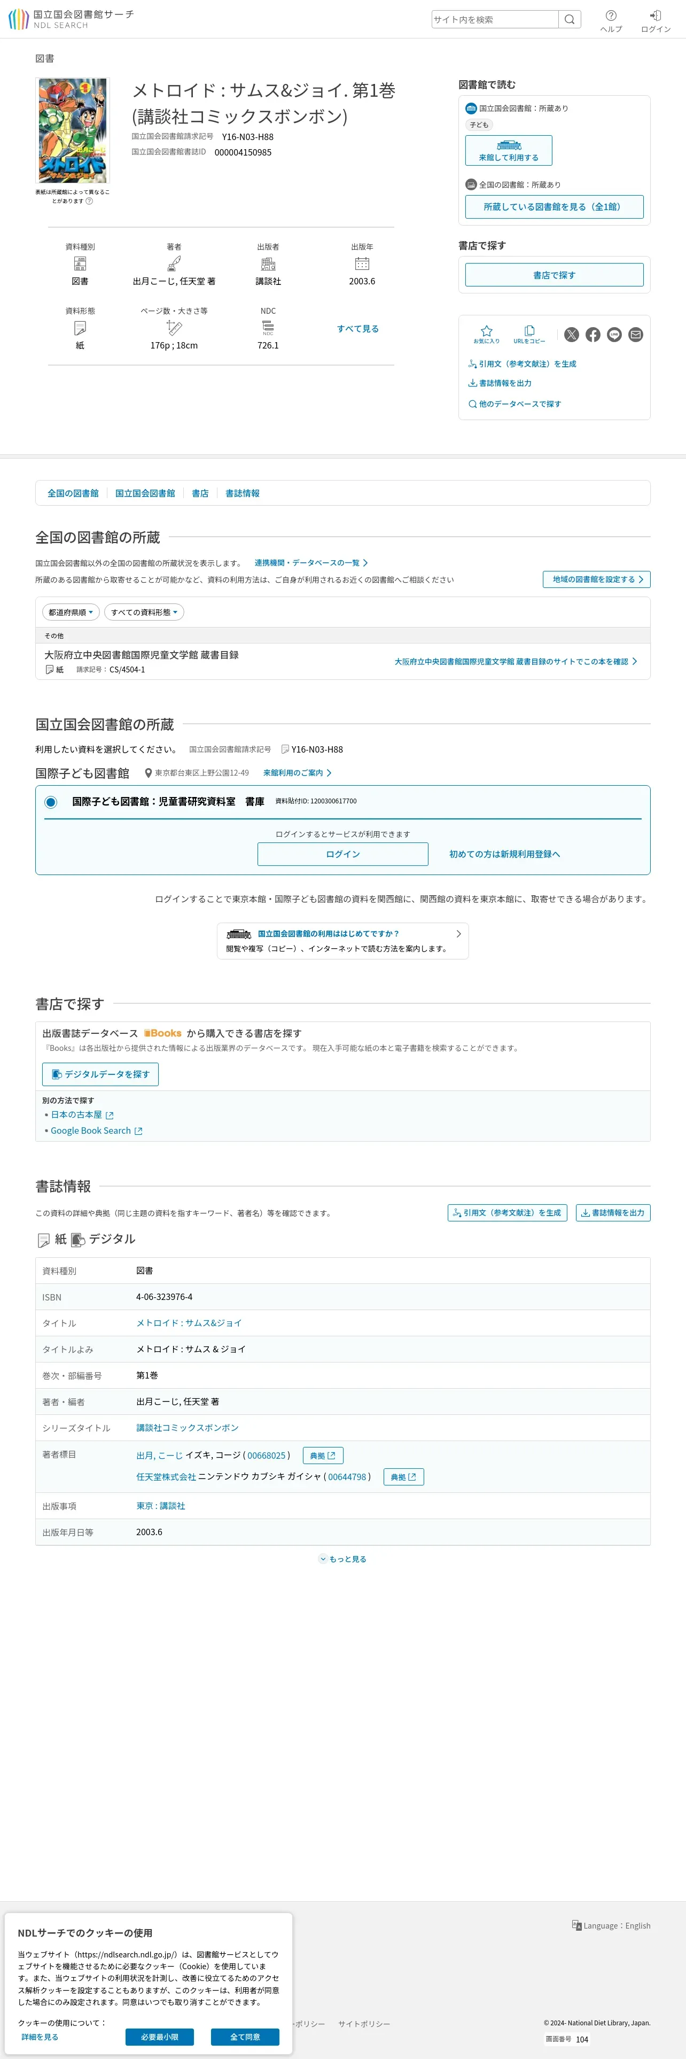686x2059 pixels.
Task: Click series link 講談社コミックスボンボン
Action: (188, 1428)
